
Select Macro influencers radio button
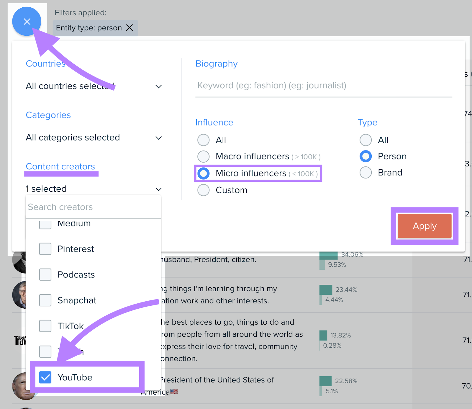pyautogui.click(x=203, y=156)
